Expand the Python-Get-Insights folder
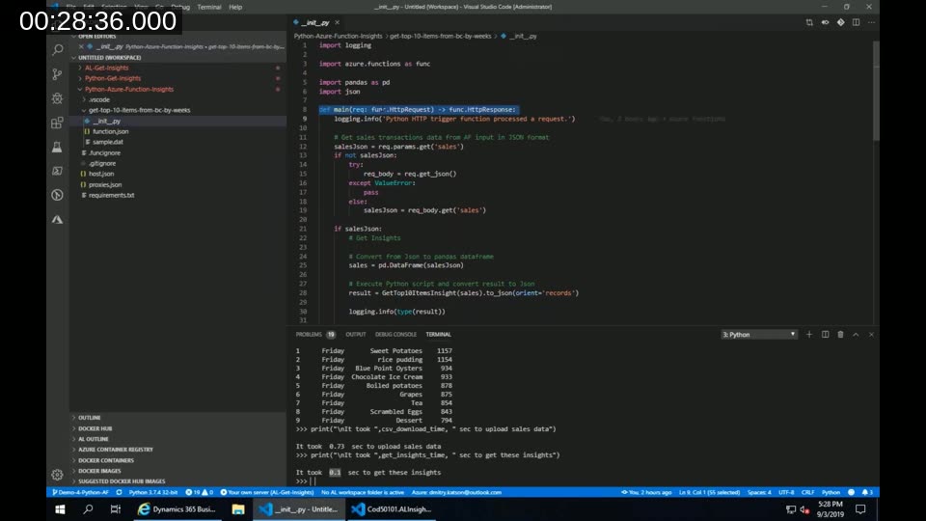The width and height of the screenshot is (926, 521). point(112,78)
